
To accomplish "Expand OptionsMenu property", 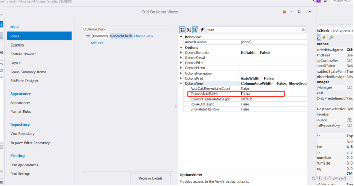I will pos(181,68).
